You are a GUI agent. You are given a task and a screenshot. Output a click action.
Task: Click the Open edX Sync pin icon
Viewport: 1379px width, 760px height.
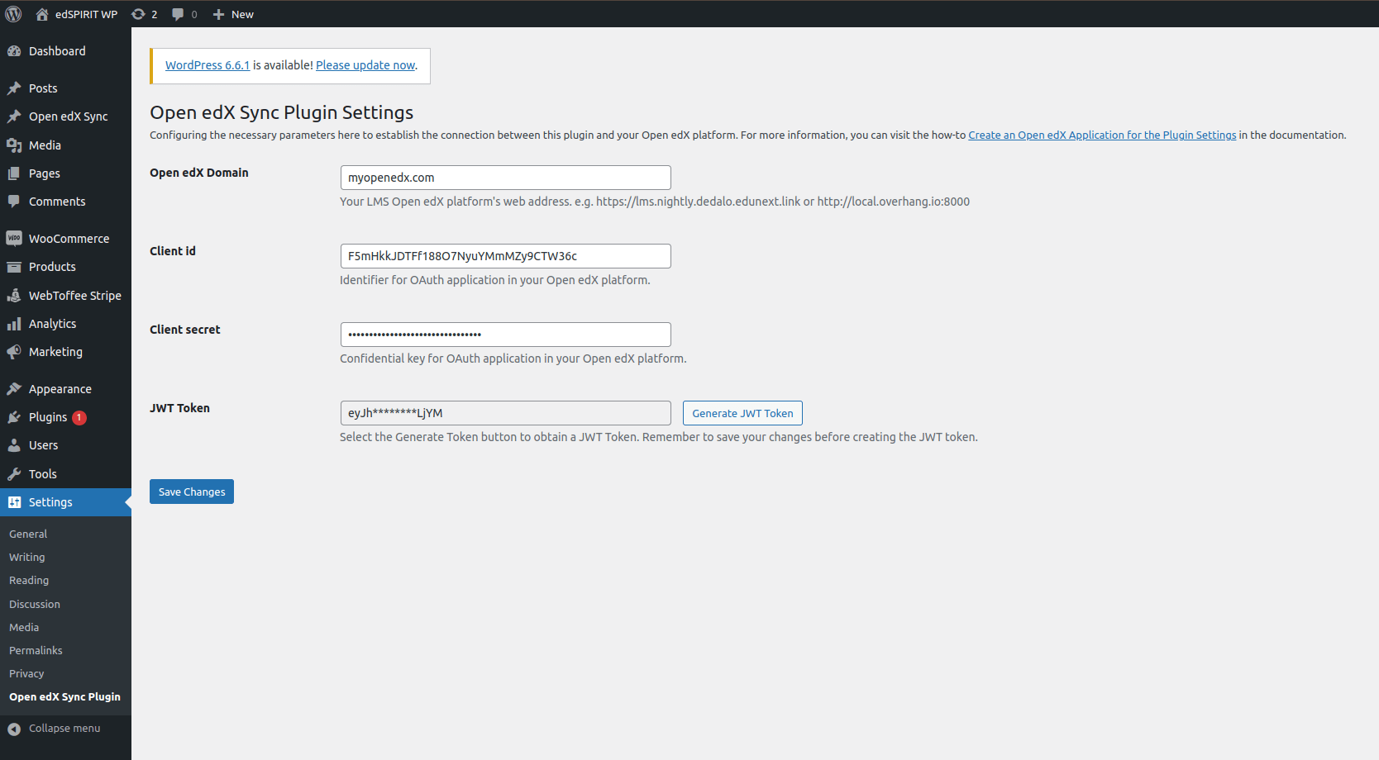[14, 116]
